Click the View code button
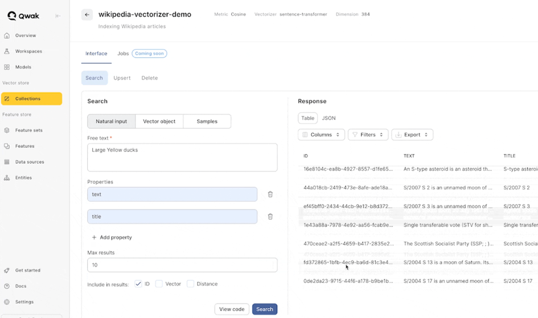538x318 pixels. (x=232, y=309)
